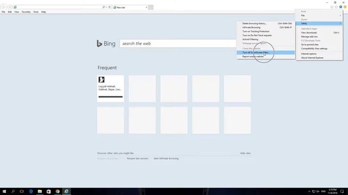
Task: Click the browser Back arrow button
Action: click(x=4, y=7)
